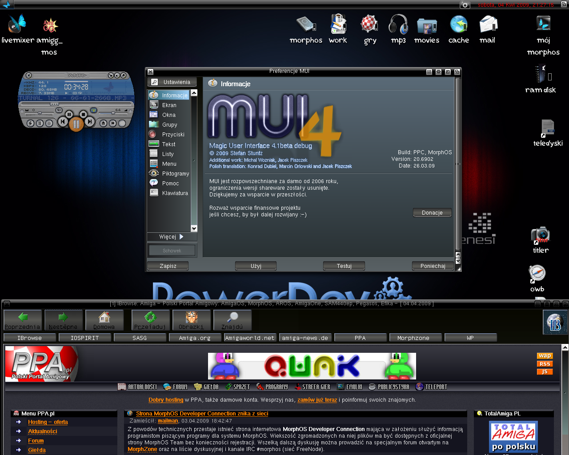Click the RSS button on the PPA page
This screenshot has height=455, width=569.
545,364
